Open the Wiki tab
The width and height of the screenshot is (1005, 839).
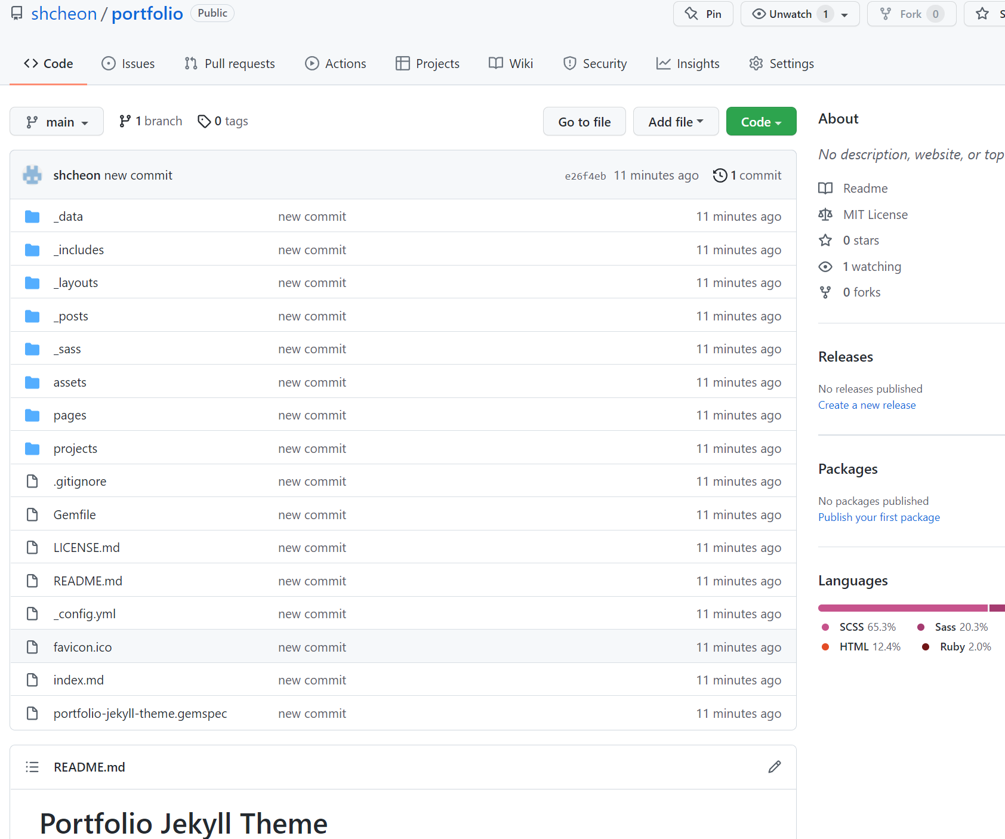tap(511, 63)
